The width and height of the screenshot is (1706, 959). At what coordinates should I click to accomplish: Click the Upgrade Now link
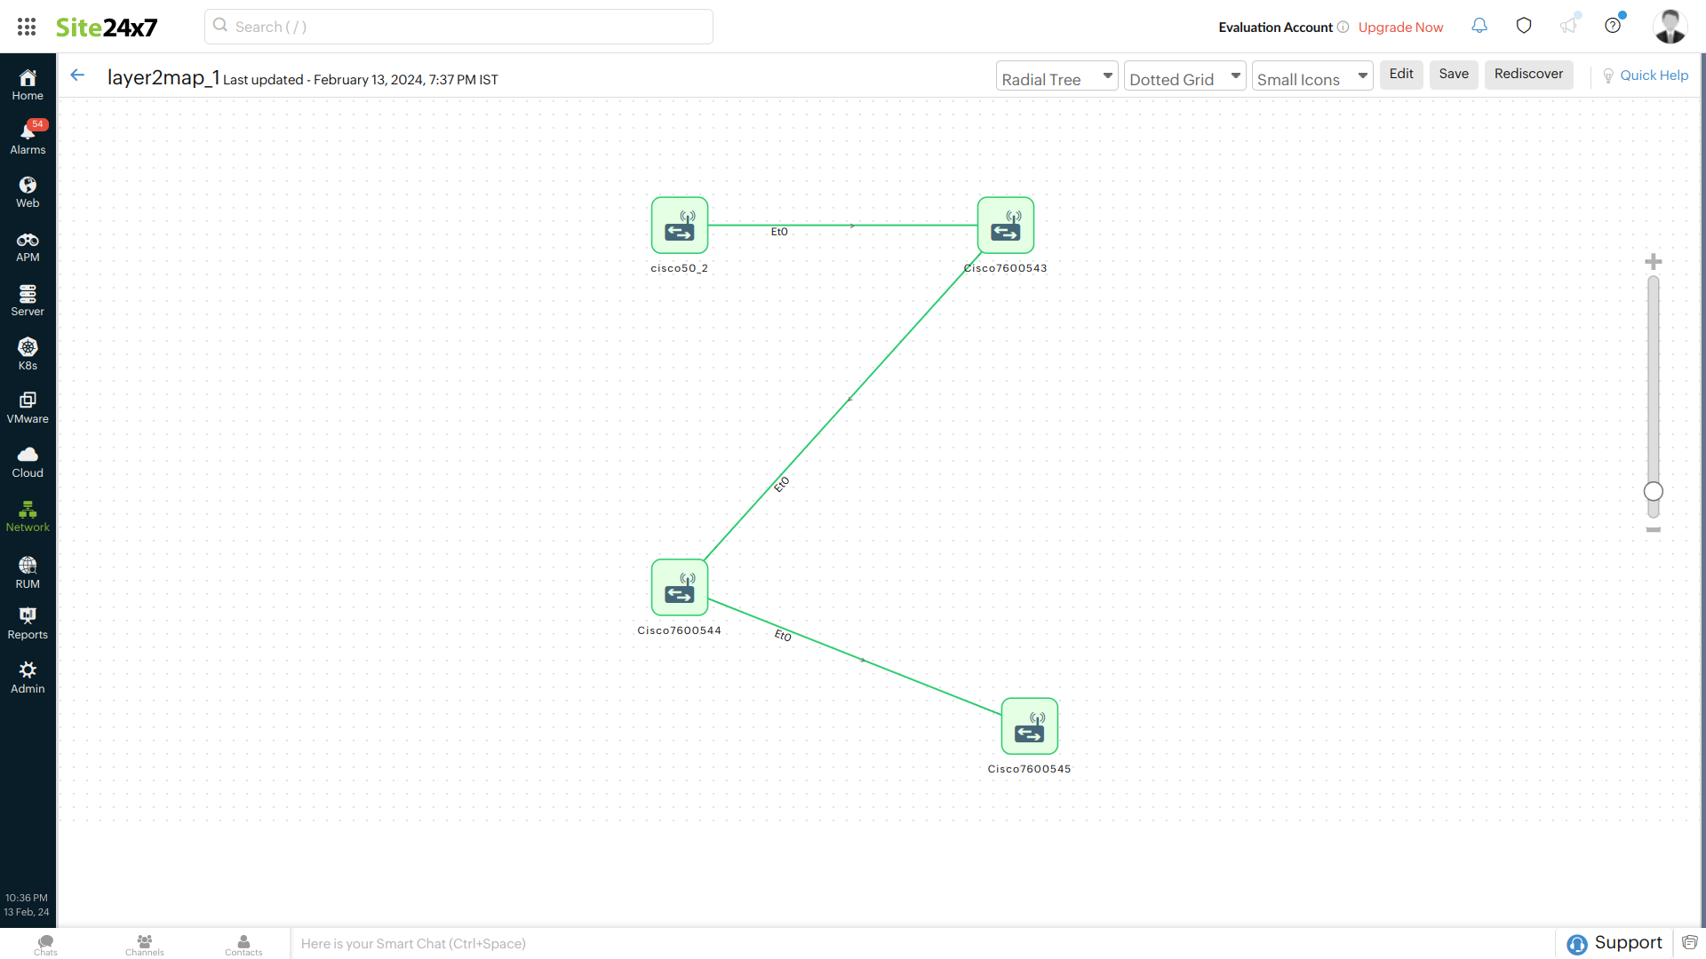point(1400,27)
